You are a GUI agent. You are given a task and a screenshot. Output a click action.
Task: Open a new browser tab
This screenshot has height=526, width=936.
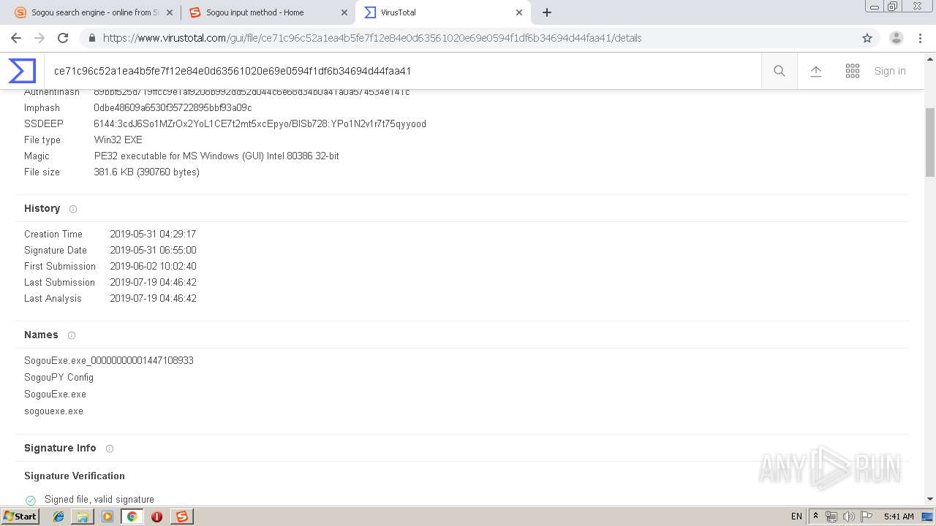coord(547,12)
